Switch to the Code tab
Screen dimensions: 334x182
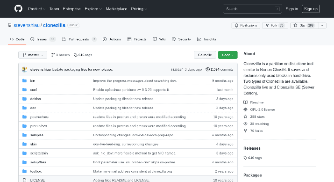pos(17,39)
